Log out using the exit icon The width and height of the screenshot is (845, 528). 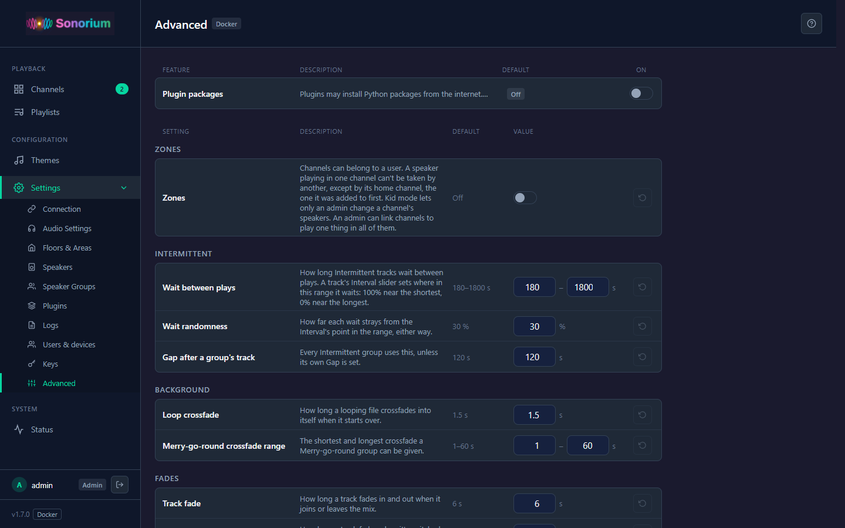click(x=120, y=485)
